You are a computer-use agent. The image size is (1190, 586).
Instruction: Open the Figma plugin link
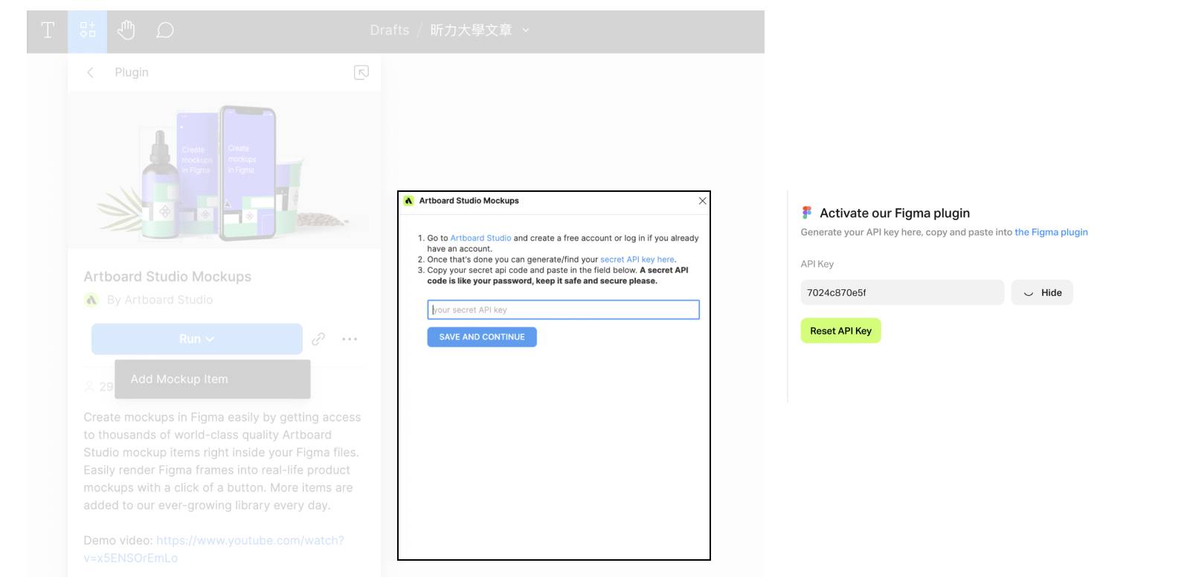click(x=1051, y=232)
